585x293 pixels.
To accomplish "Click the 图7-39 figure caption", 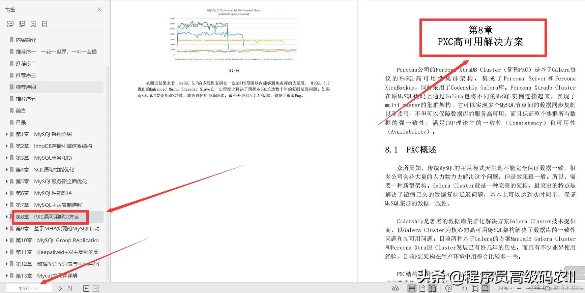I will pyautogui.click(x=234, y=70).
